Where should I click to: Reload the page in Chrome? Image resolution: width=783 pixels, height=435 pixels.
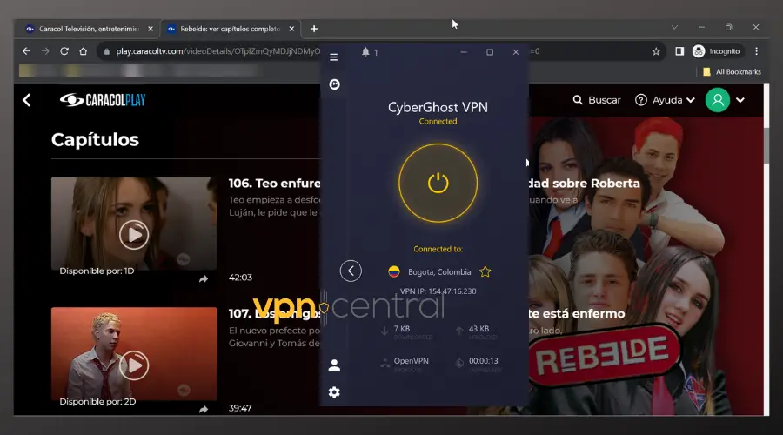(x=64, y=51)
